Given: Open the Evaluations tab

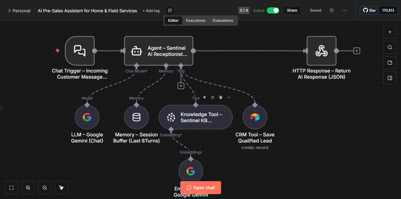Looking at the screenshot, I should tap(223, 20).
